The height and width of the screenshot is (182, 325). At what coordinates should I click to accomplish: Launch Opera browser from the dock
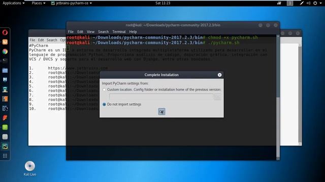(5, 32)
